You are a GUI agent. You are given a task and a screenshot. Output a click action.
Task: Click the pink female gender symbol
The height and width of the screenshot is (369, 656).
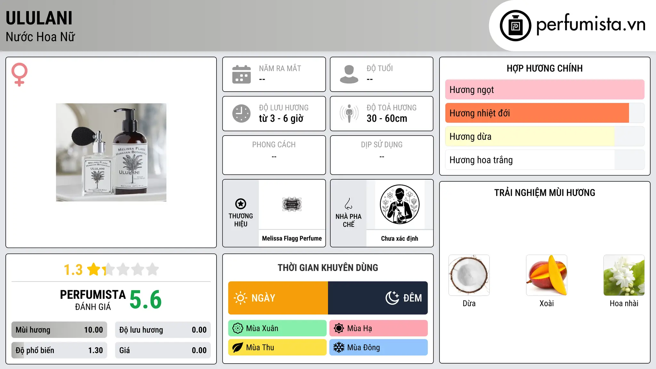tap(20, 74)
